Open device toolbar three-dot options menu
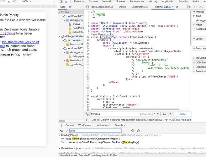206x157 pixels. pos(54,2)
